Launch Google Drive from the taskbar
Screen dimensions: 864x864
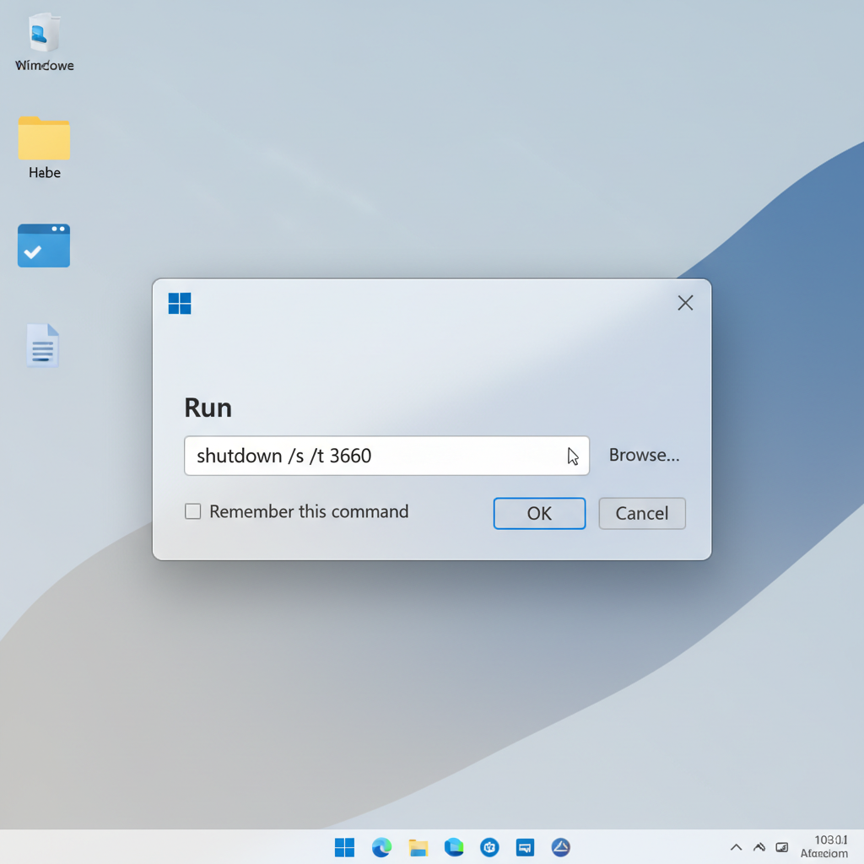click(x=560, y=847)
